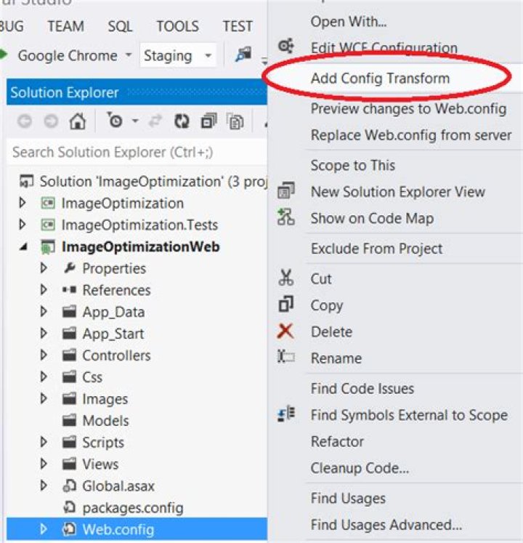The width and height of the screenshot is (523, 543).
Task: Click the Find Symbols External to Scope icon
Action: [x=286, y=414]
